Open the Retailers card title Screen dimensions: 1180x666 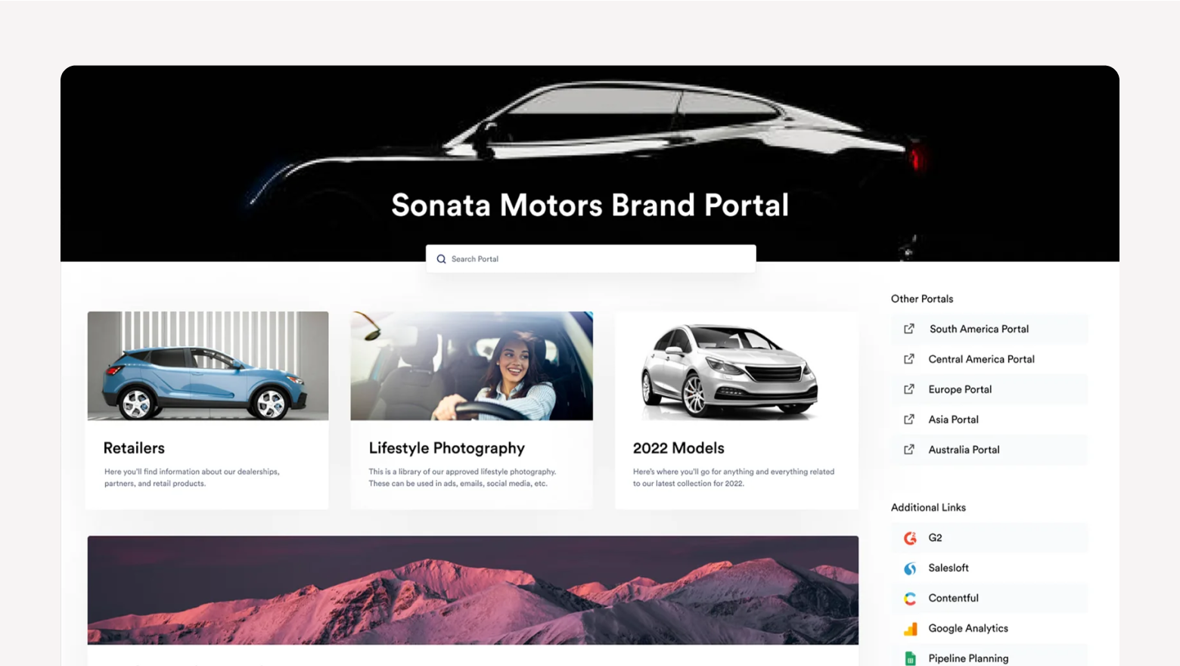click(134, 448)
